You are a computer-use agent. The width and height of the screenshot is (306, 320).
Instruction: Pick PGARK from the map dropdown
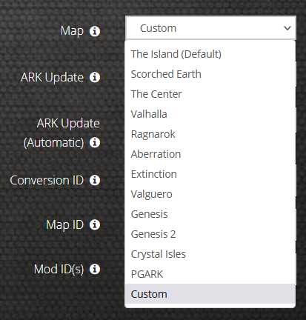click(210, 274)
